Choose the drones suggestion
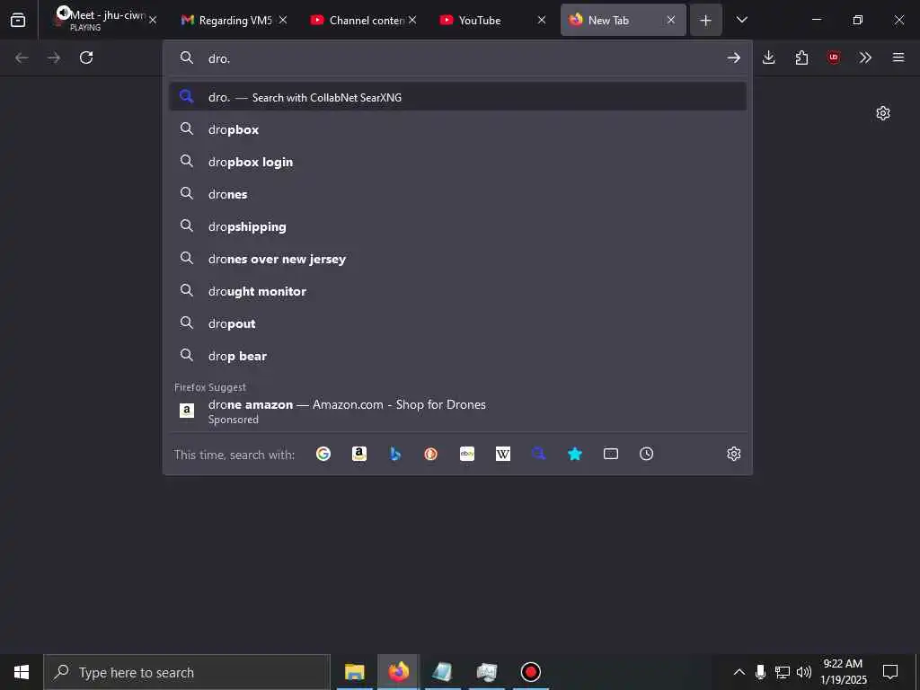Viewport: 920px width, 690px height. (x=457, y=194)
